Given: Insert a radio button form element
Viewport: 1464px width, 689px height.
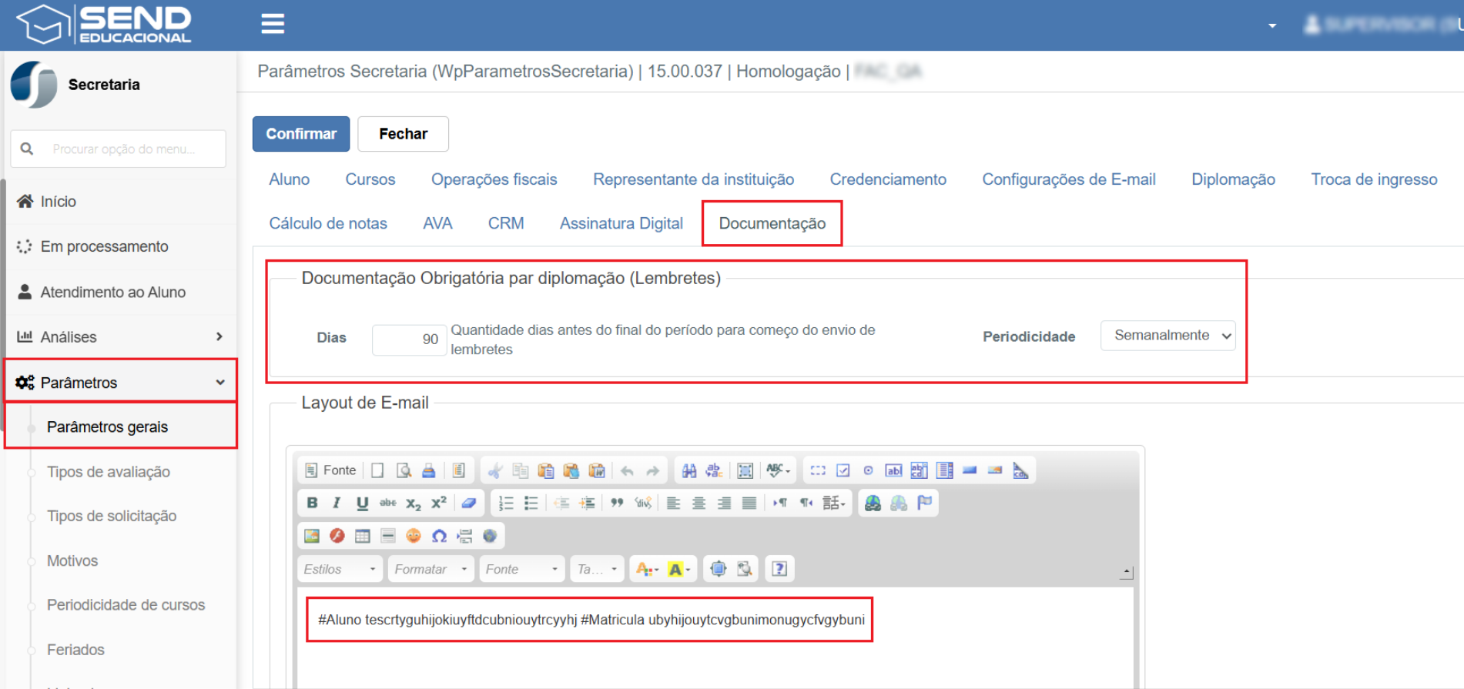Looking at the screenshot, I should pos(868,470).
